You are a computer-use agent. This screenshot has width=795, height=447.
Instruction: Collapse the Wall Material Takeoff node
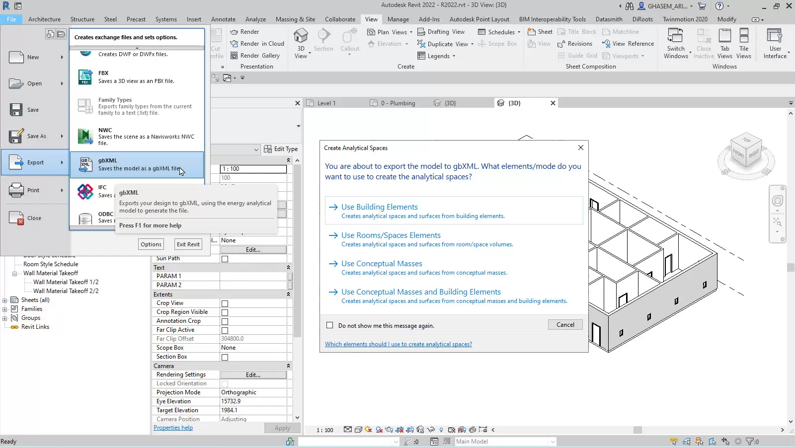(x=15, y=274)
